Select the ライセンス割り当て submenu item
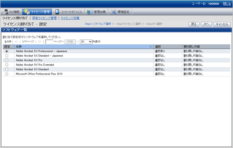Image resolution: width=233 pixels, height=148 pixels. [x=15, y=18]
